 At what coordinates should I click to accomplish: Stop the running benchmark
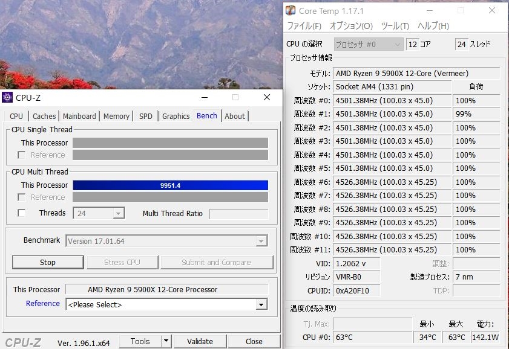tap(48, 262)
